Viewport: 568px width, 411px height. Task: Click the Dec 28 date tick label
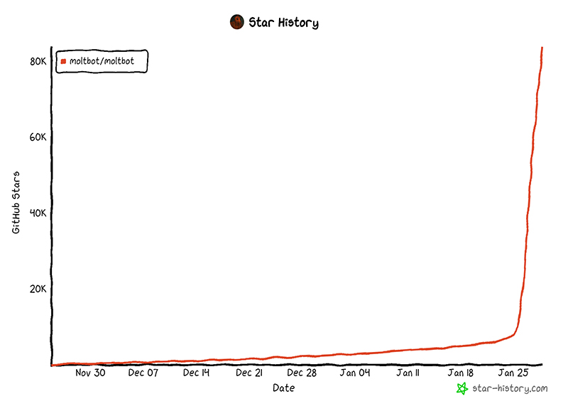pos(302,373)
